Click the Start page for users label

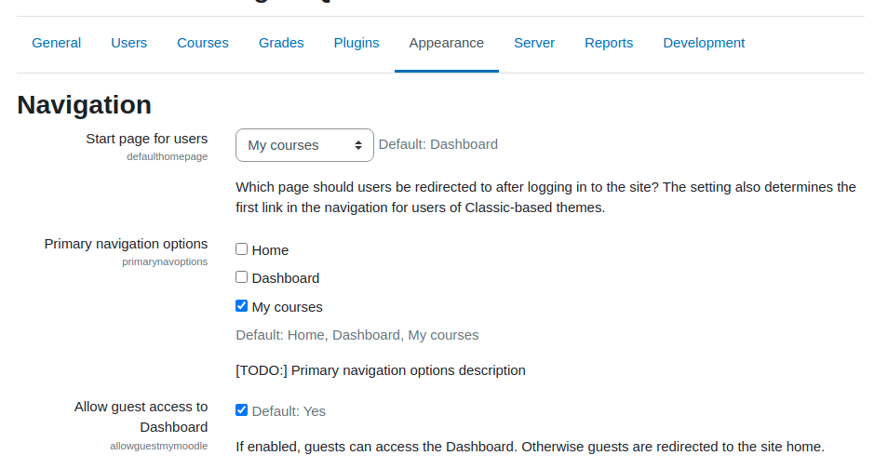tap(147, 139)
